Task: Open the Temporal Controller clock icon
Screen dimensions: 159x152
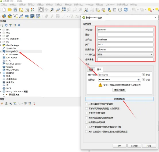Action: [x=120, y=10]
